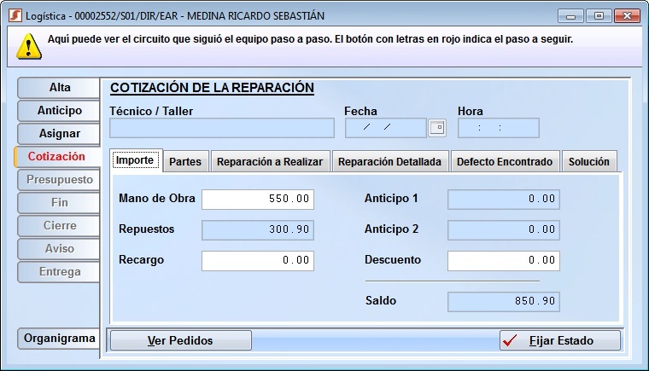This screenshot has height=371, width=649.
Task: Click the Técnico / Taller field
Action: click(x=222, y=128)
